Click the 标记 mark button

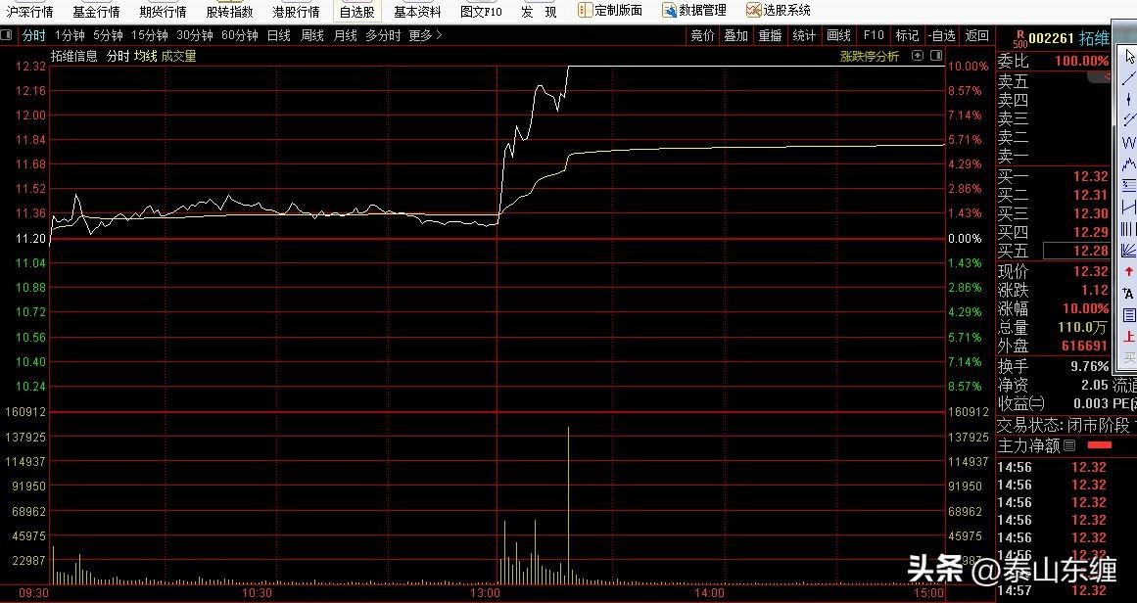click(x=907, y=35)
